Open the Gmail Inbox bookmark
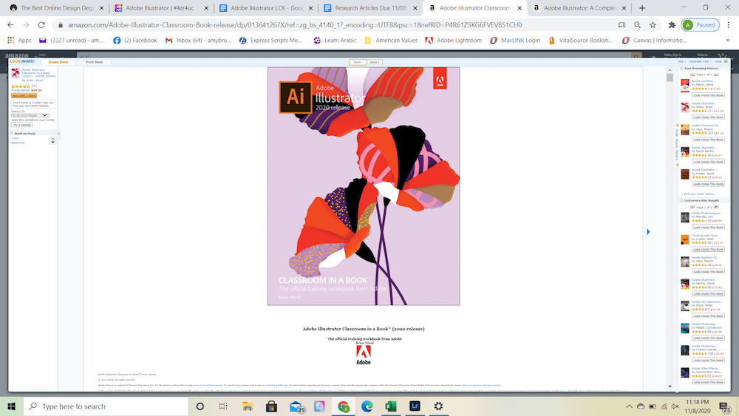 click(198, 41)
